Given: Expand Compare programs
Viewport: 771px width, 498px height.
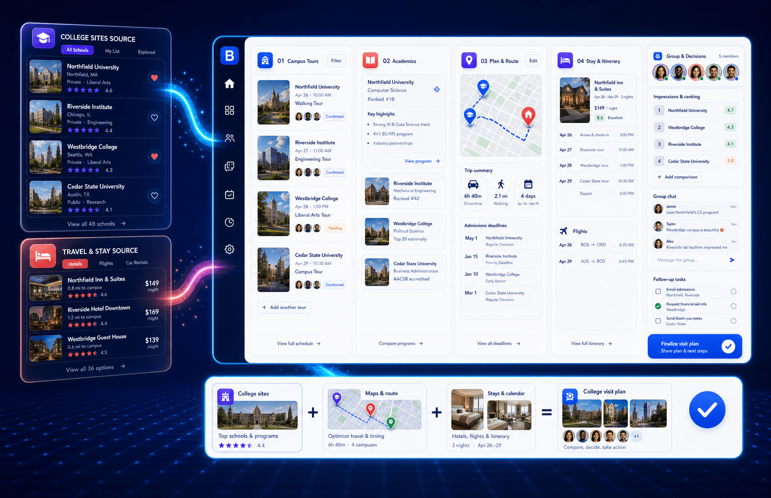Looking at the screenshot, I should point(401,343).
